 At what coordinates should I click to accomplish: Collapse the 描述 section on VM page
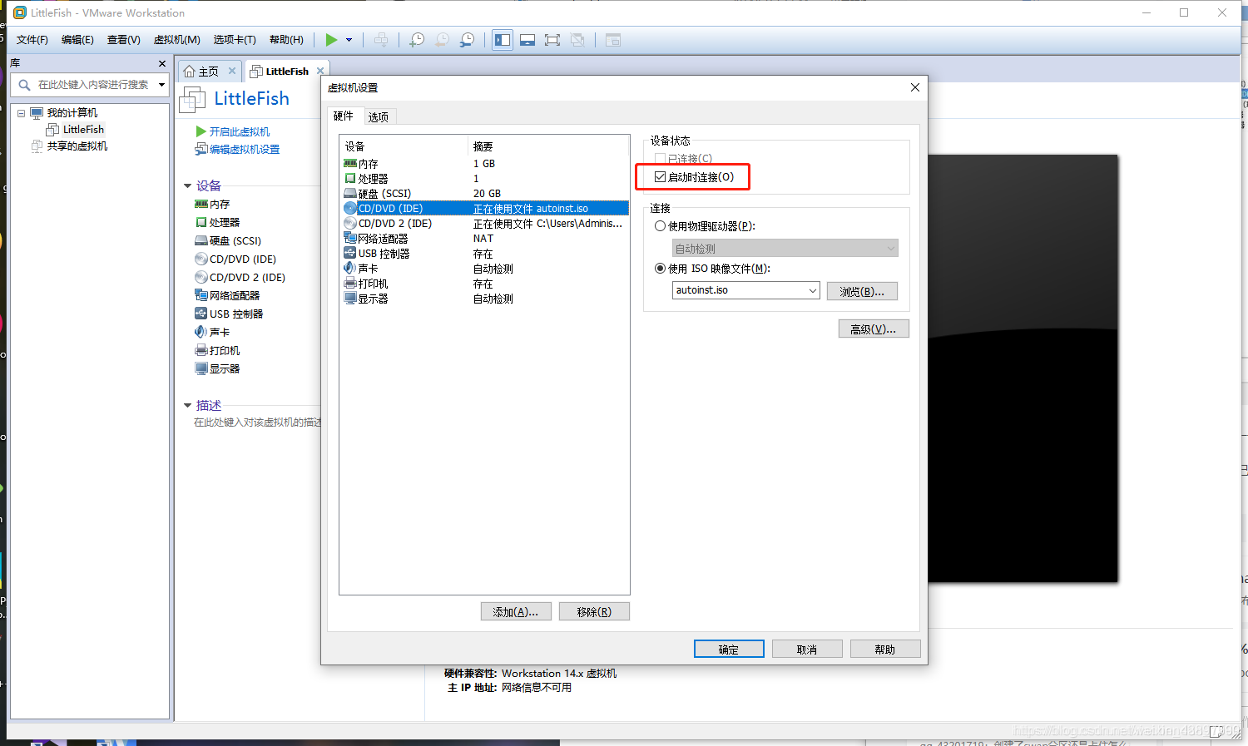point(188,406)
